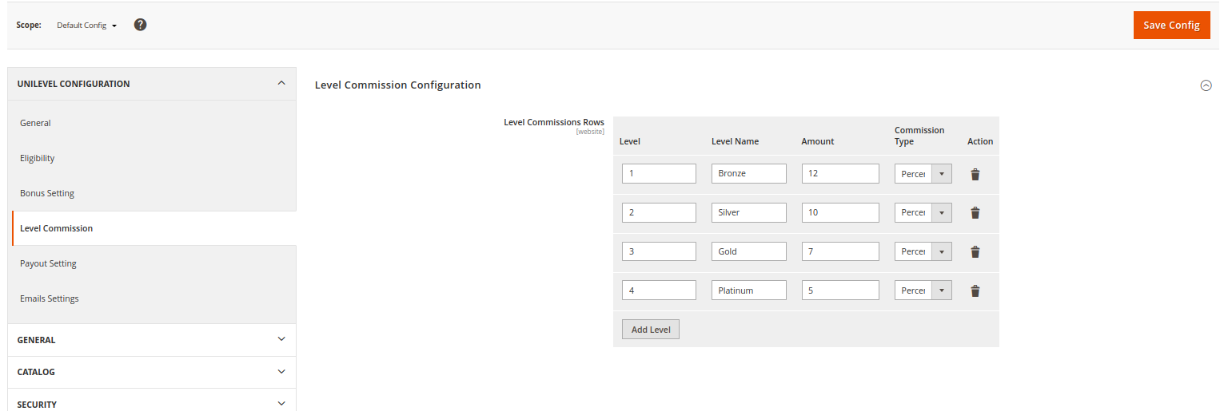This screenshot has width=1232, height=411.
Task: Open Commission Type dropdown for Bronze
Action: (923, 174)
